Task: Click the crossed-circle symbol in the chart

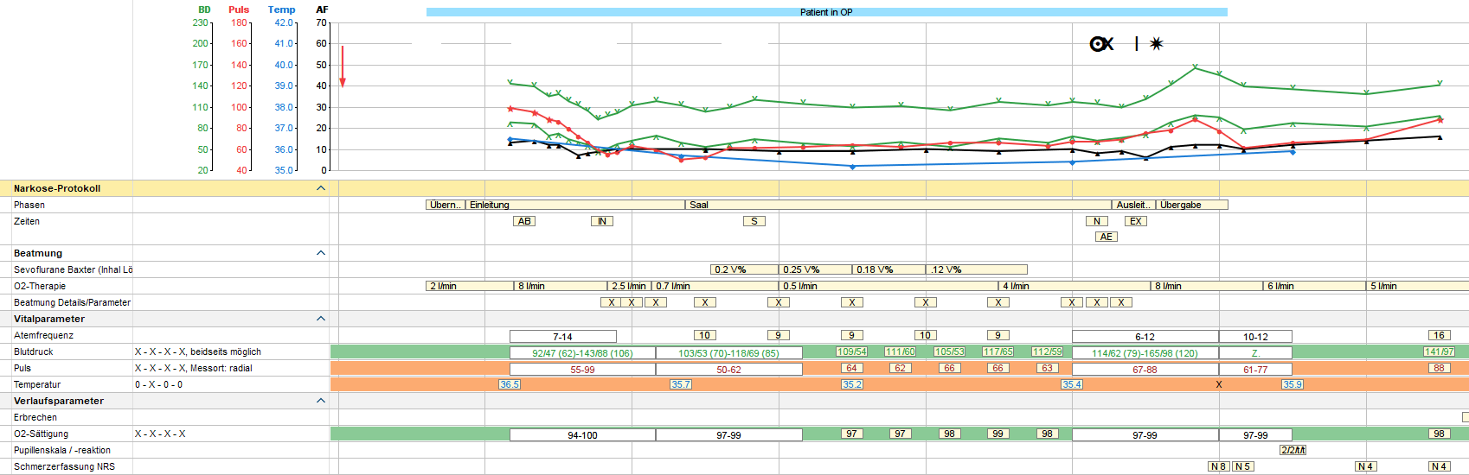Action: point(1101,44)
